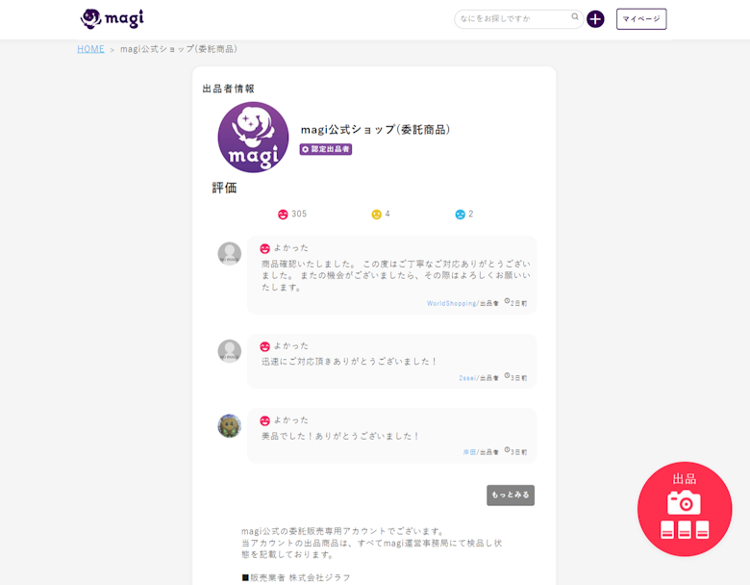This screenshot has width=750, height=585.
Task: Open 2ssei reviewer profile link
Action: click(x=467, y=378)
